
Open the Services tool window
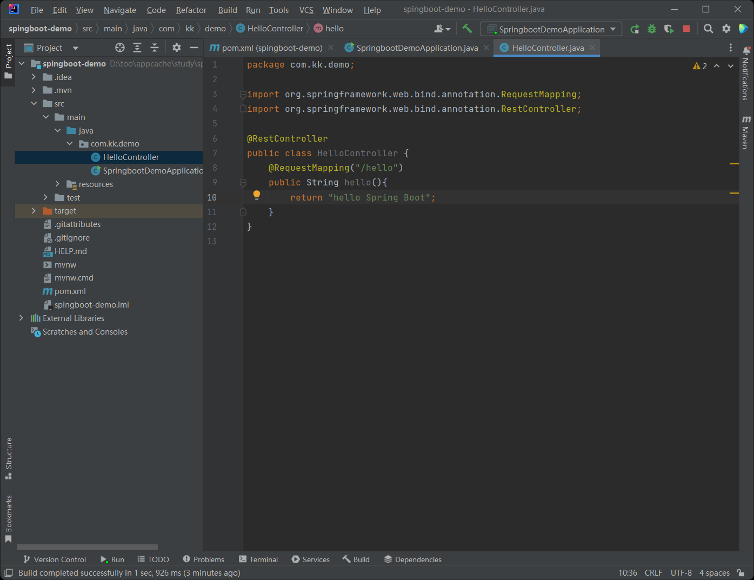[310, 559]
